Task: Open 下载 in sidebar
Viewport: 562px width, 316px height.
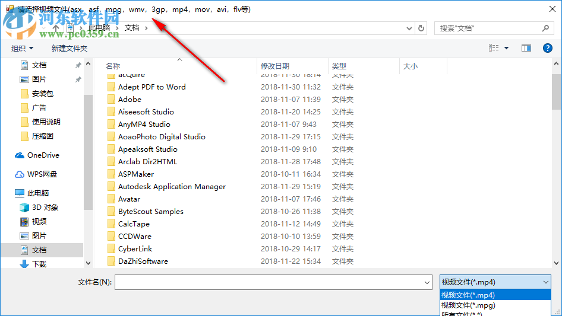Action: (x=33, y=264)
